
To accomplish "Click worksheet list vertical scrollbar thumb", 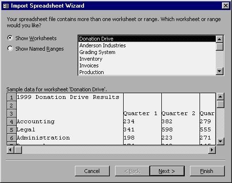I will tap(220, 47).
